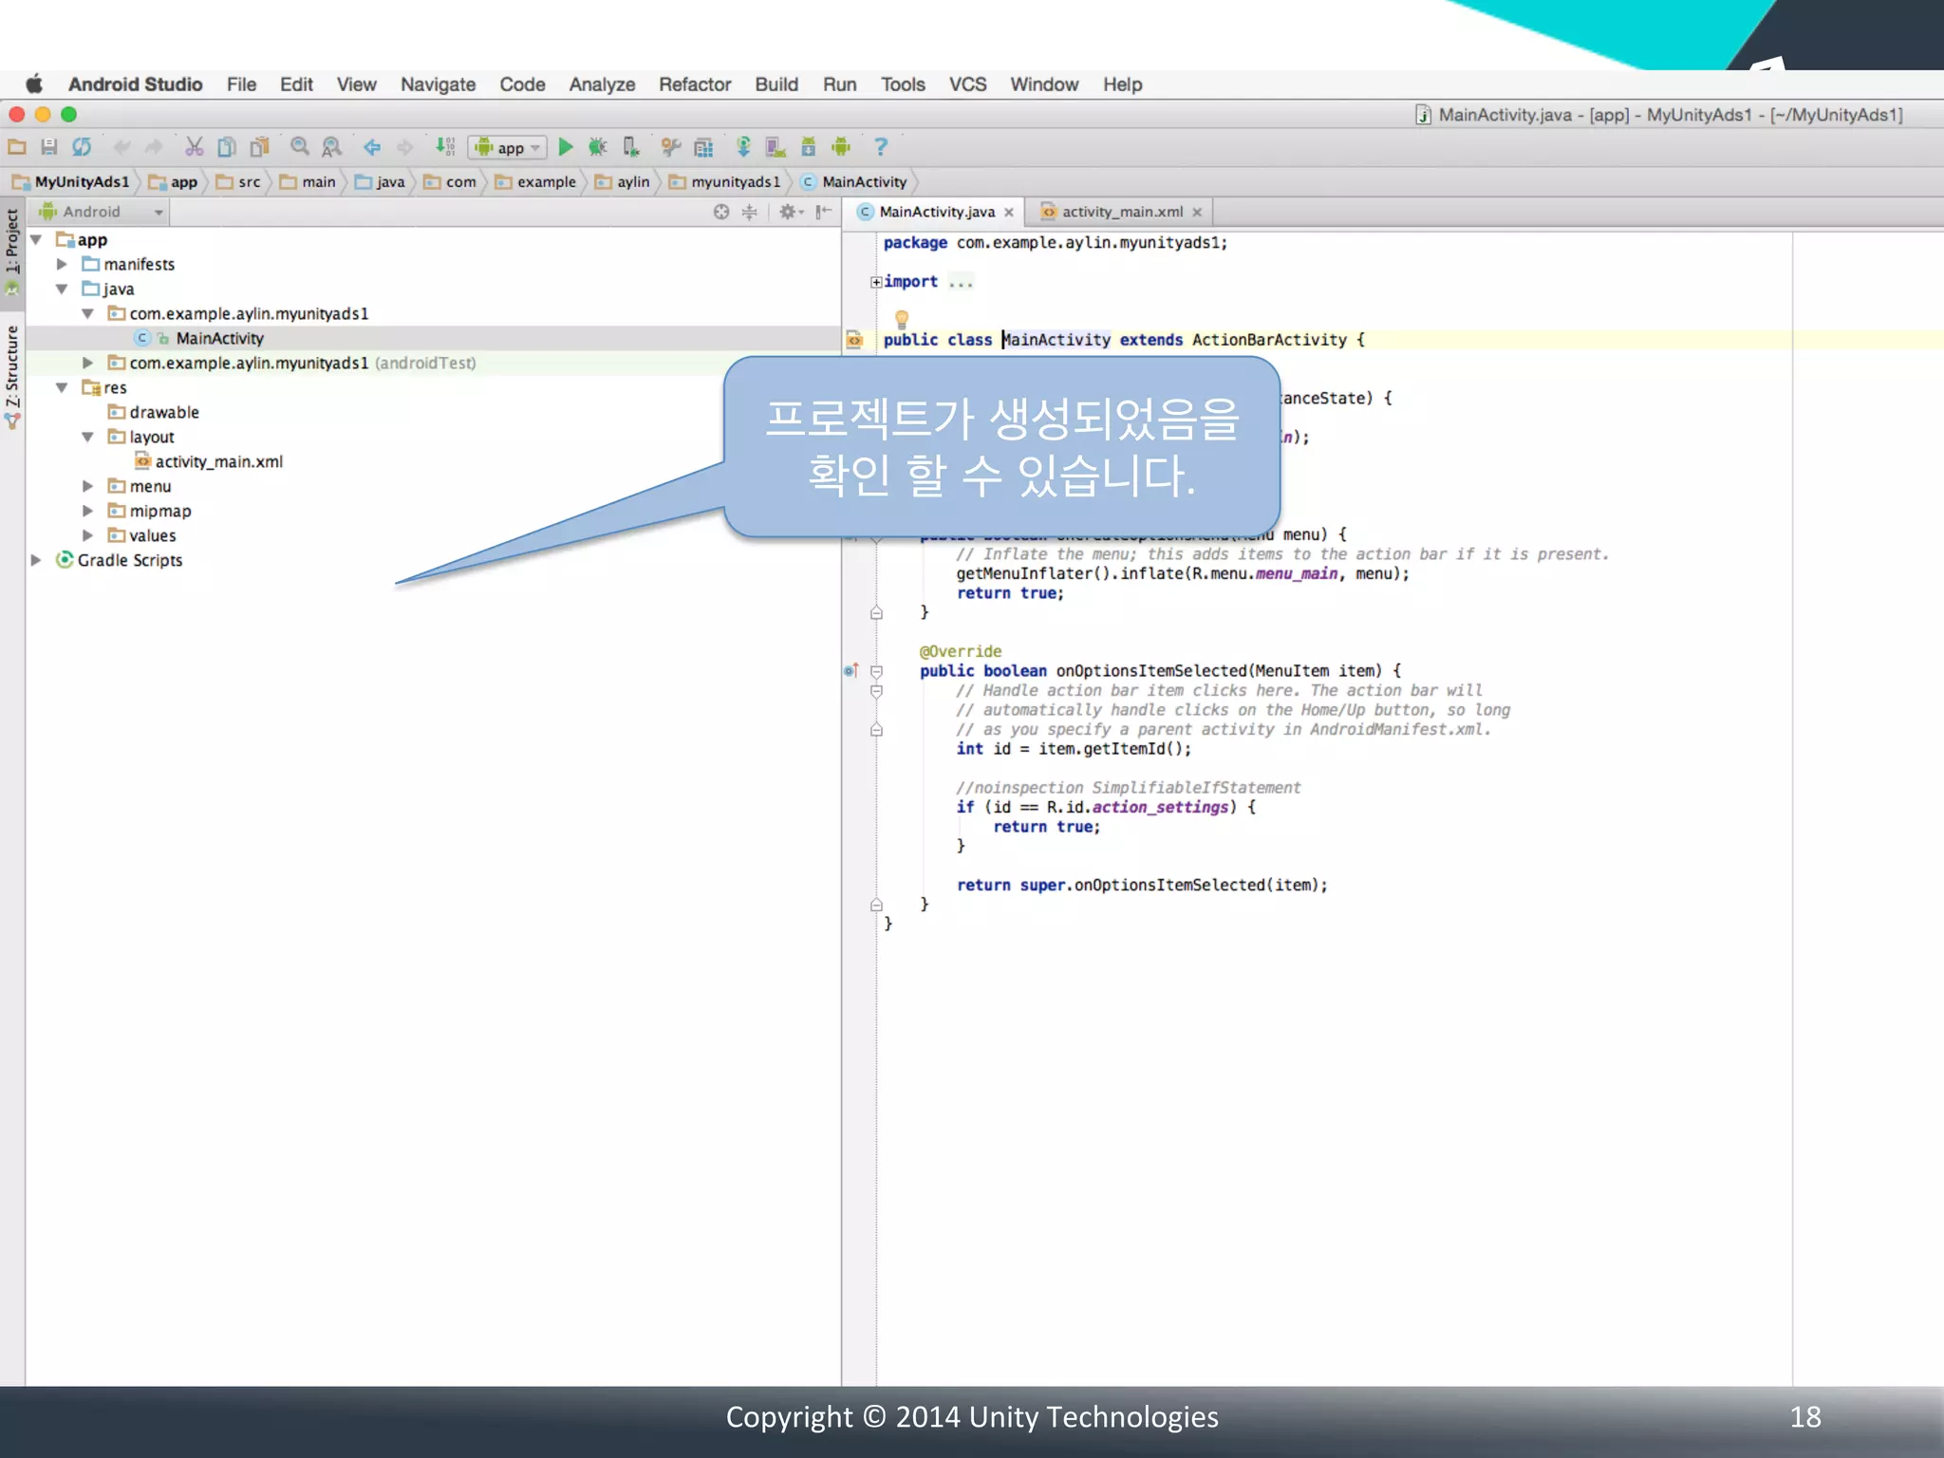The height and width of the screenshot is (1458, 1944).
Task: Collapse the layout folder
Action: (87, 438)
